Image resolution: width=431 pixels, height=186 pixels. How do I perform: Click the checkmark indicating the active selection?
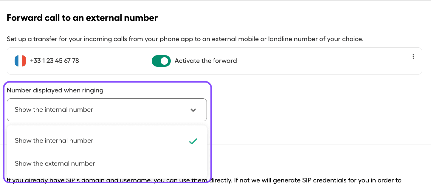193,141
